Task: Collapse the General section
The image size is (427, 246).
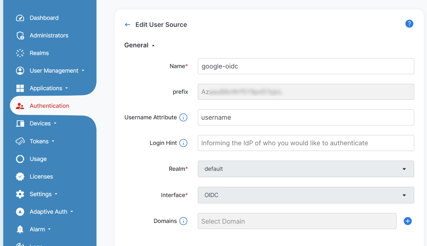Action: 153,45
